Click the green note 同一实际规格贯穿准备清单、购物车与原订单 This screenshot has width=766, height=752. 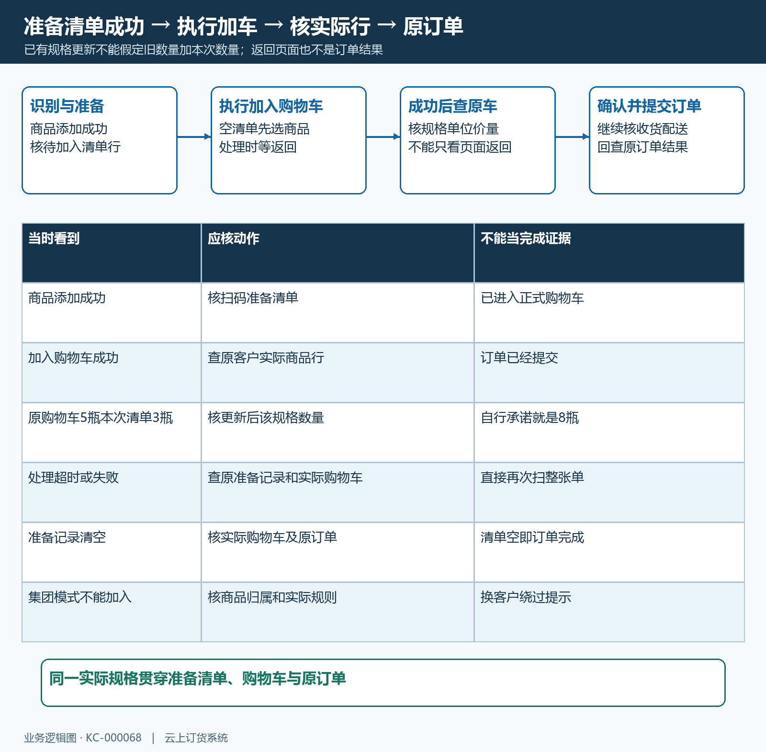(x=383, y=683)
